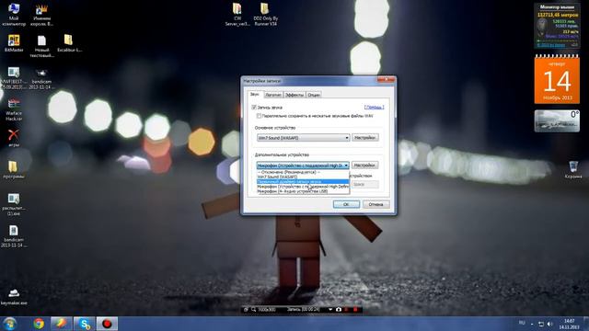The width and height of the screenshot is (589, 331).
Task: Click the Помощь help link
Action: [x=375, y=108]
